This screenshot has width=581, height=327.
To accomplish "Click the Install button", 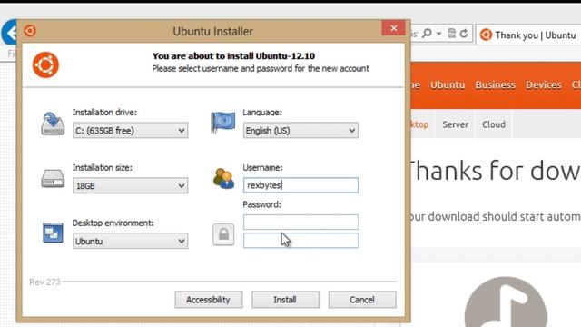I will [285, 300].
